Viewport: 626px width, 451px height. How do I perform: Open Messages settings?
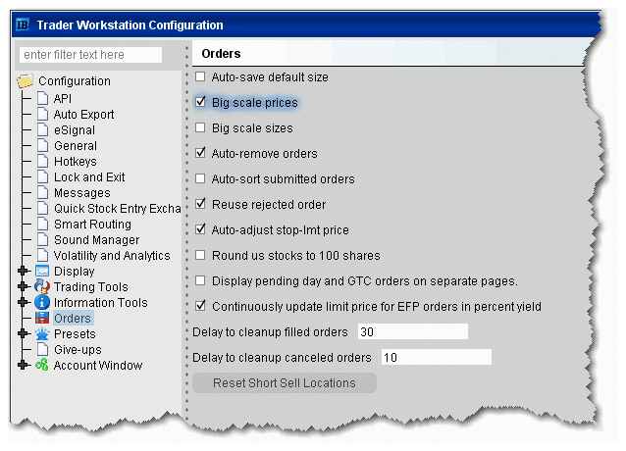[82, 192]
